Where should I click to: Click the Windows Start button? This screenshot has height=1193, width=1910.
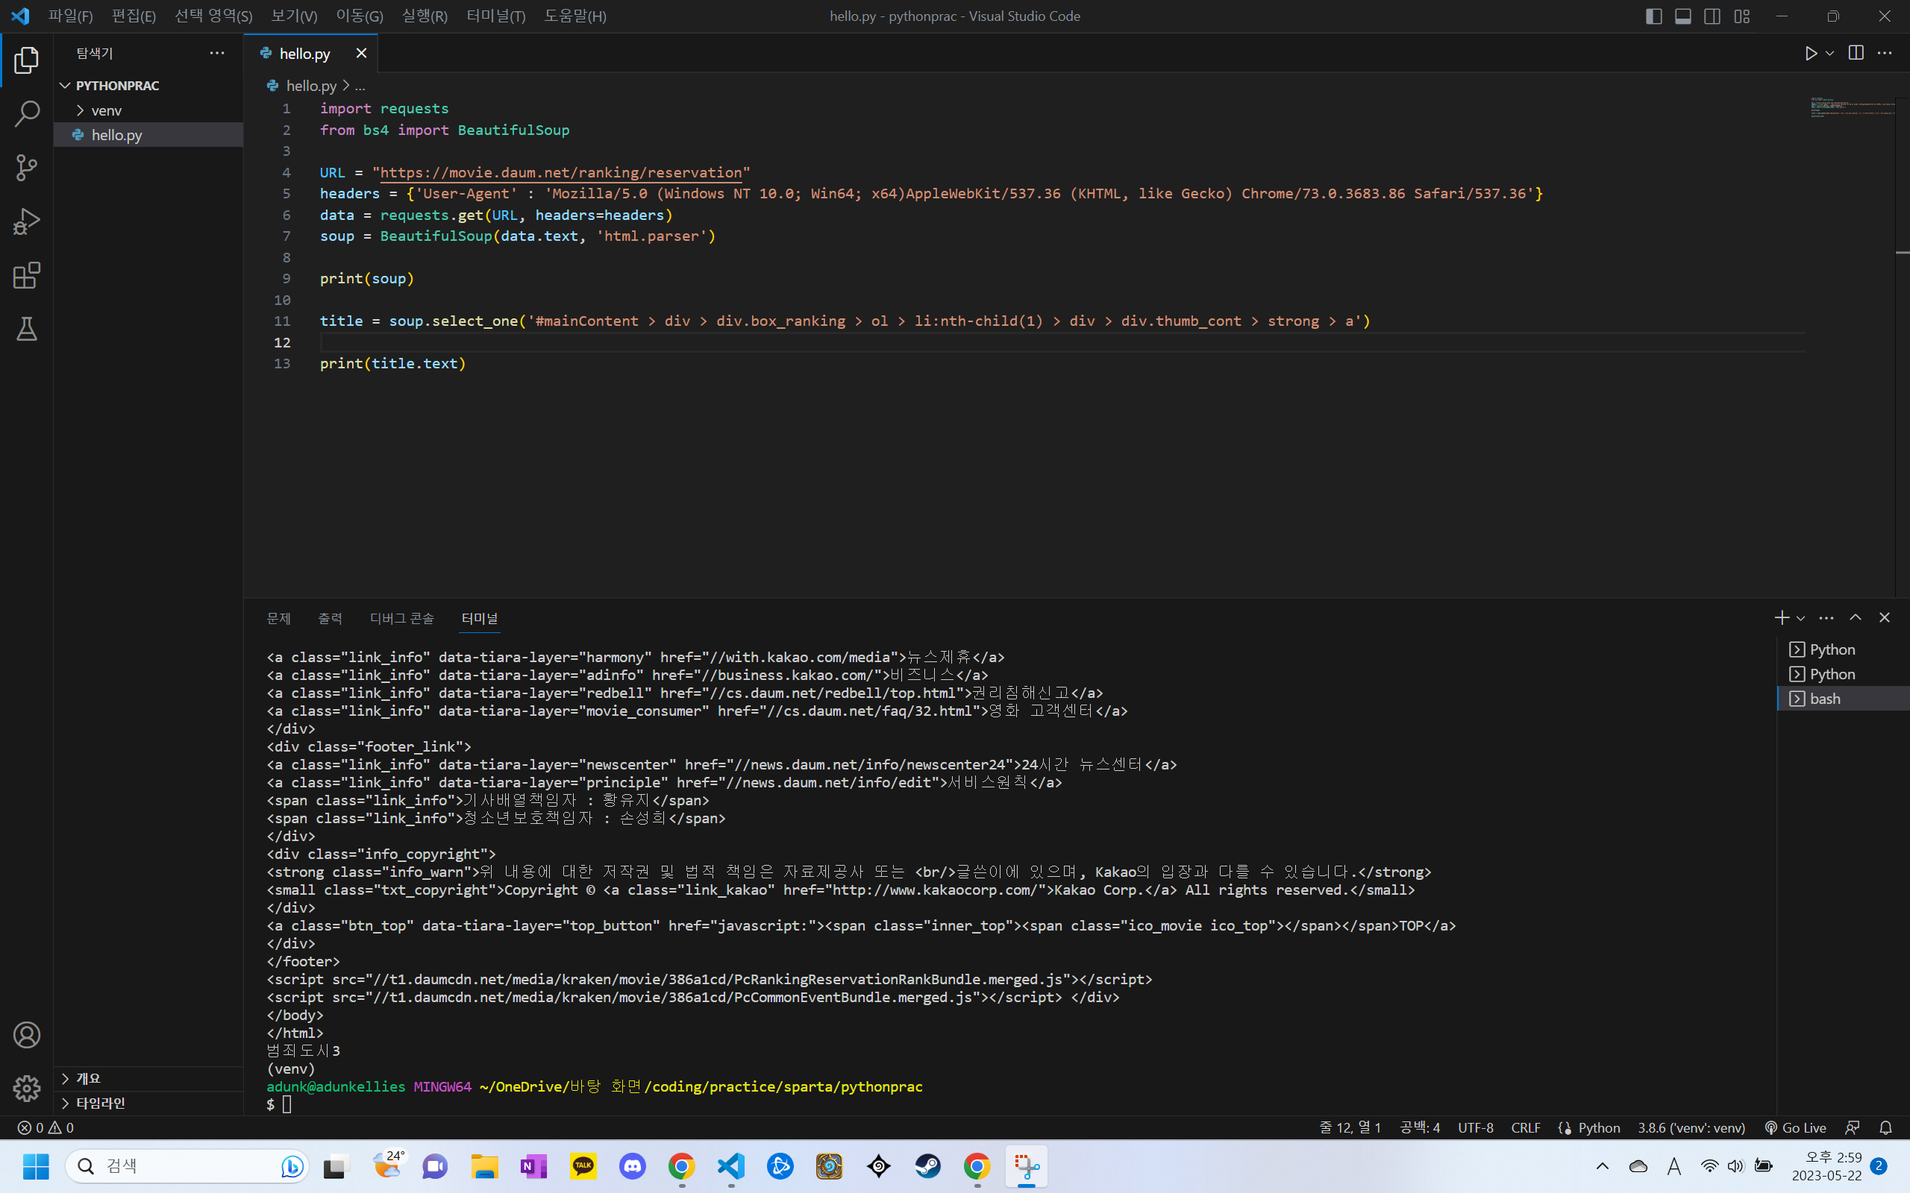coord(36,1166)
